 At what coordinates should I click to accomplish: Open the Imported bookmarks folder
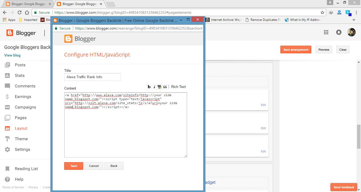[x=28, y=20]
